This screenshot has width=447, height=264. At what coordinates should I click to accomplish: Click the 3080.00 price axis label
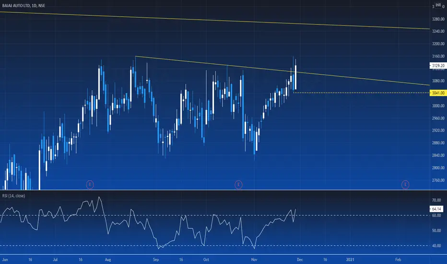438,81
